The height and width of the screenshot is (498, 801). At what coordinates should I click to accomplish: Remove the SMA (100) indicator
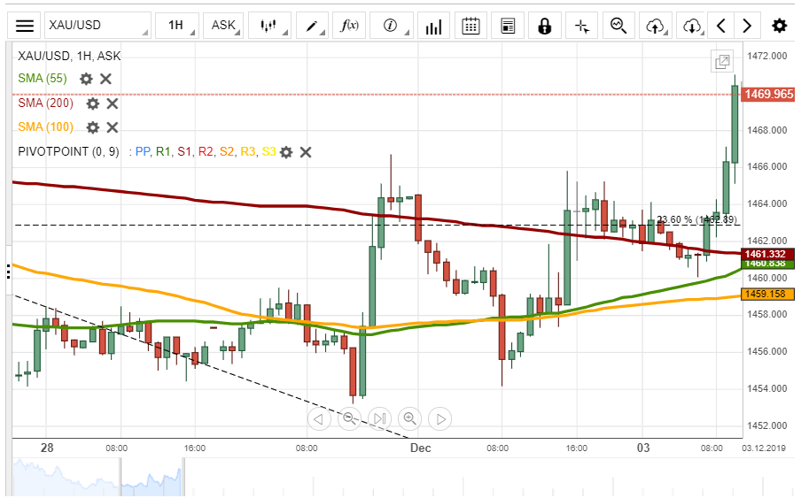point(113,127)
